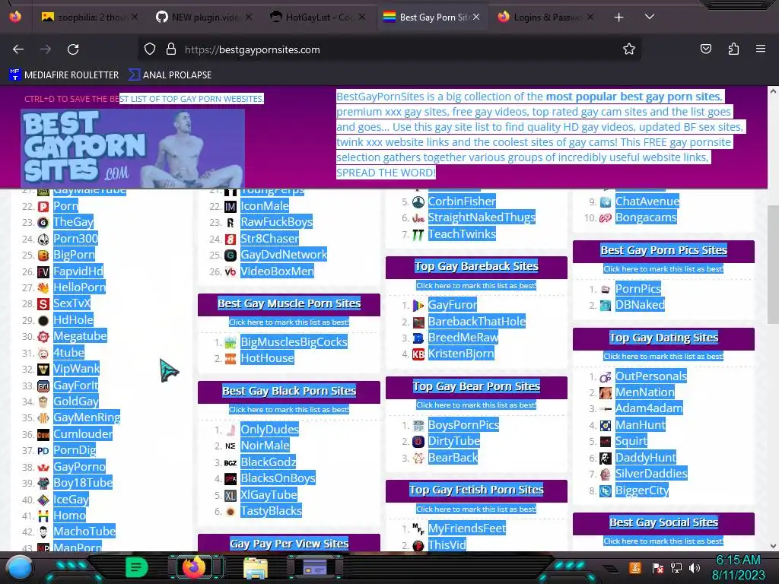Click the site logo banner image

[x=132, y=148]
